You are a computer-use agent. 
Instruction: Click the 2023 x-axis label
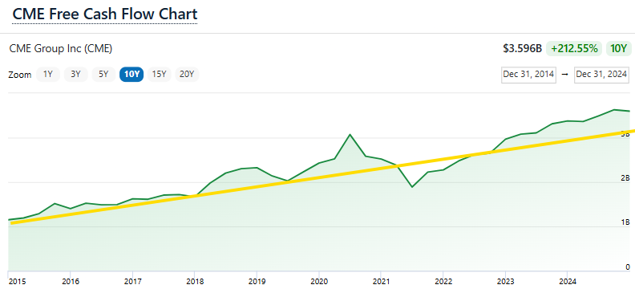click(505, 281)
